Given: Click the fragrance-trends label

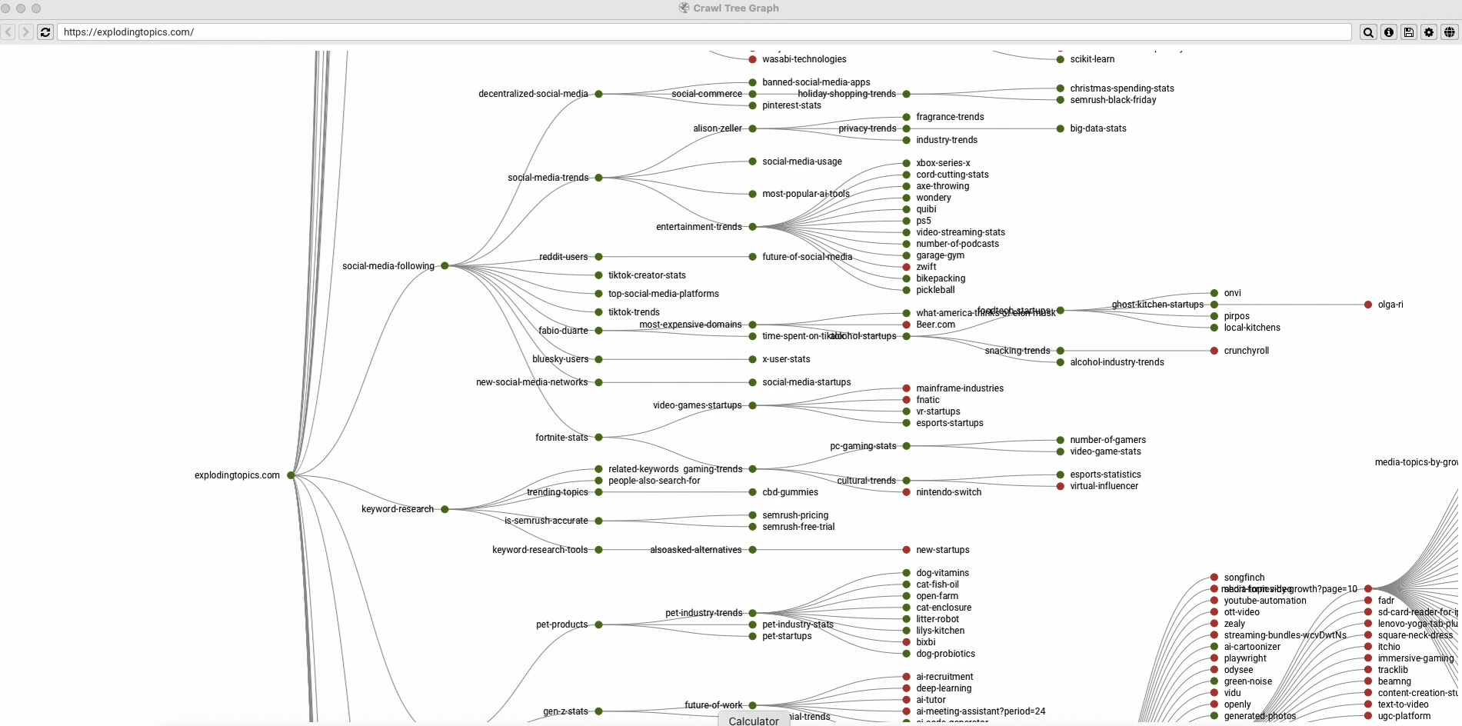Looking at the screenshot, I should point(950,117).
